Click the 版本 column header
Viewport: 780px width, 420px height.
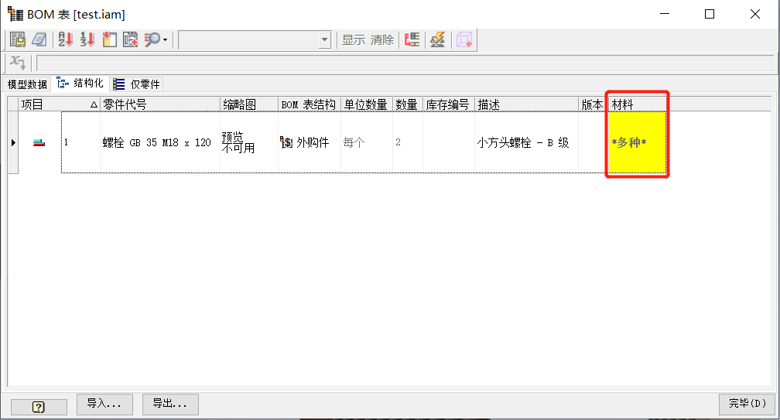[x=592, y=104]
